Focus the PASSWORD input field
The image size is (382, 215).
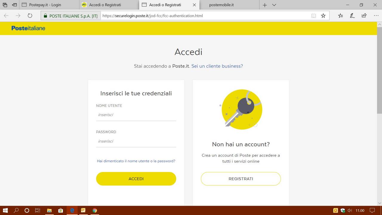(x=136, y=141)
